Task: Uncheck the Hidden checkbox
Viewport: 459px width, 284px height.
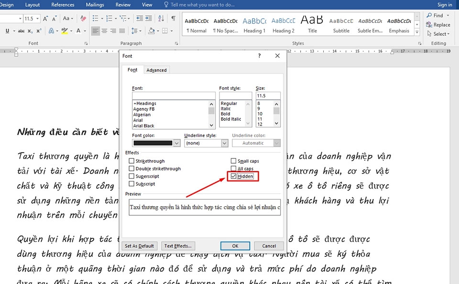Action: (x=234, y=177)
